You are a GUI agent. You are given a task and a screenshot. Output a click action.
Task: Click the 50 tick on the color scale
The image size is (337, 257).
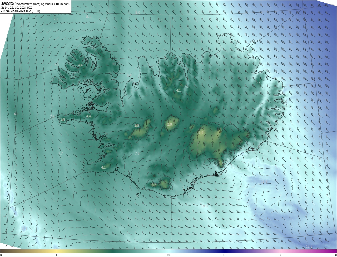tap(335, 255)
